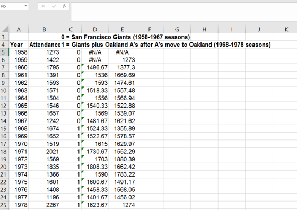This screenshot has width=297, height=210.
Task: Select cell with value 1566.94
Action: point(122,98)
